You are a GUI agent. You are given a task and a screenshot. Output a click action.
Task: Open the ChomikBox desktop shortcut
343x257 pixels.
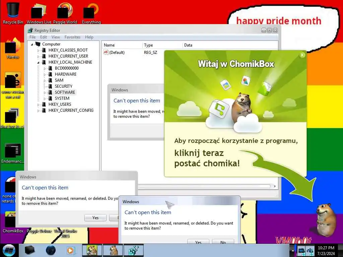tap(13, 222)
